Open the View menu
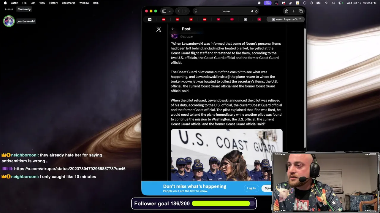This screenshot has height=213, width=380. pos(42,3)
